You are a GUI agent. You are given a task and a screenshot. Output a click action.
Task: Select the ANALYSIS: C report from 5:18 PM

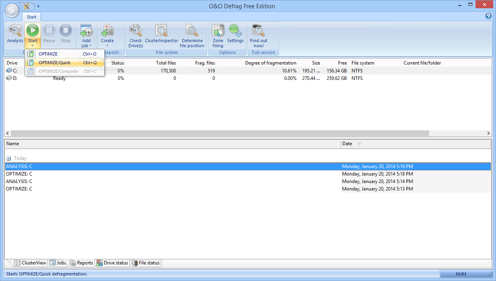click(248, 166)
